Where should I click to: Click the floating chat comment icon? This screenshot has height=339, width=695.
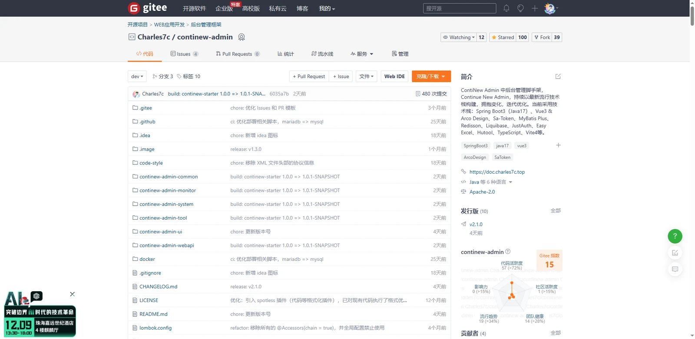(x=675, y=269)
